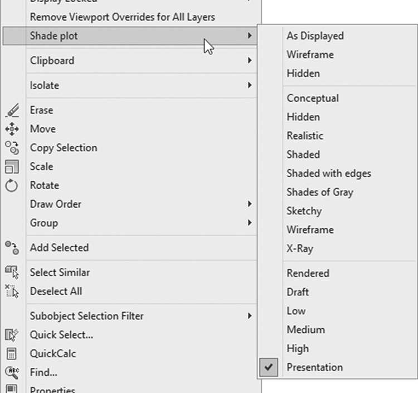Click the Select Similar icon
The width and height of the screenshot is (418, 393).
[x=12, y=272]
